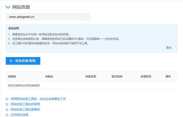The width and height of the screenshot is (183, 117).
Task: Expand usage notes via 更多 link
Action: [169, 48]
